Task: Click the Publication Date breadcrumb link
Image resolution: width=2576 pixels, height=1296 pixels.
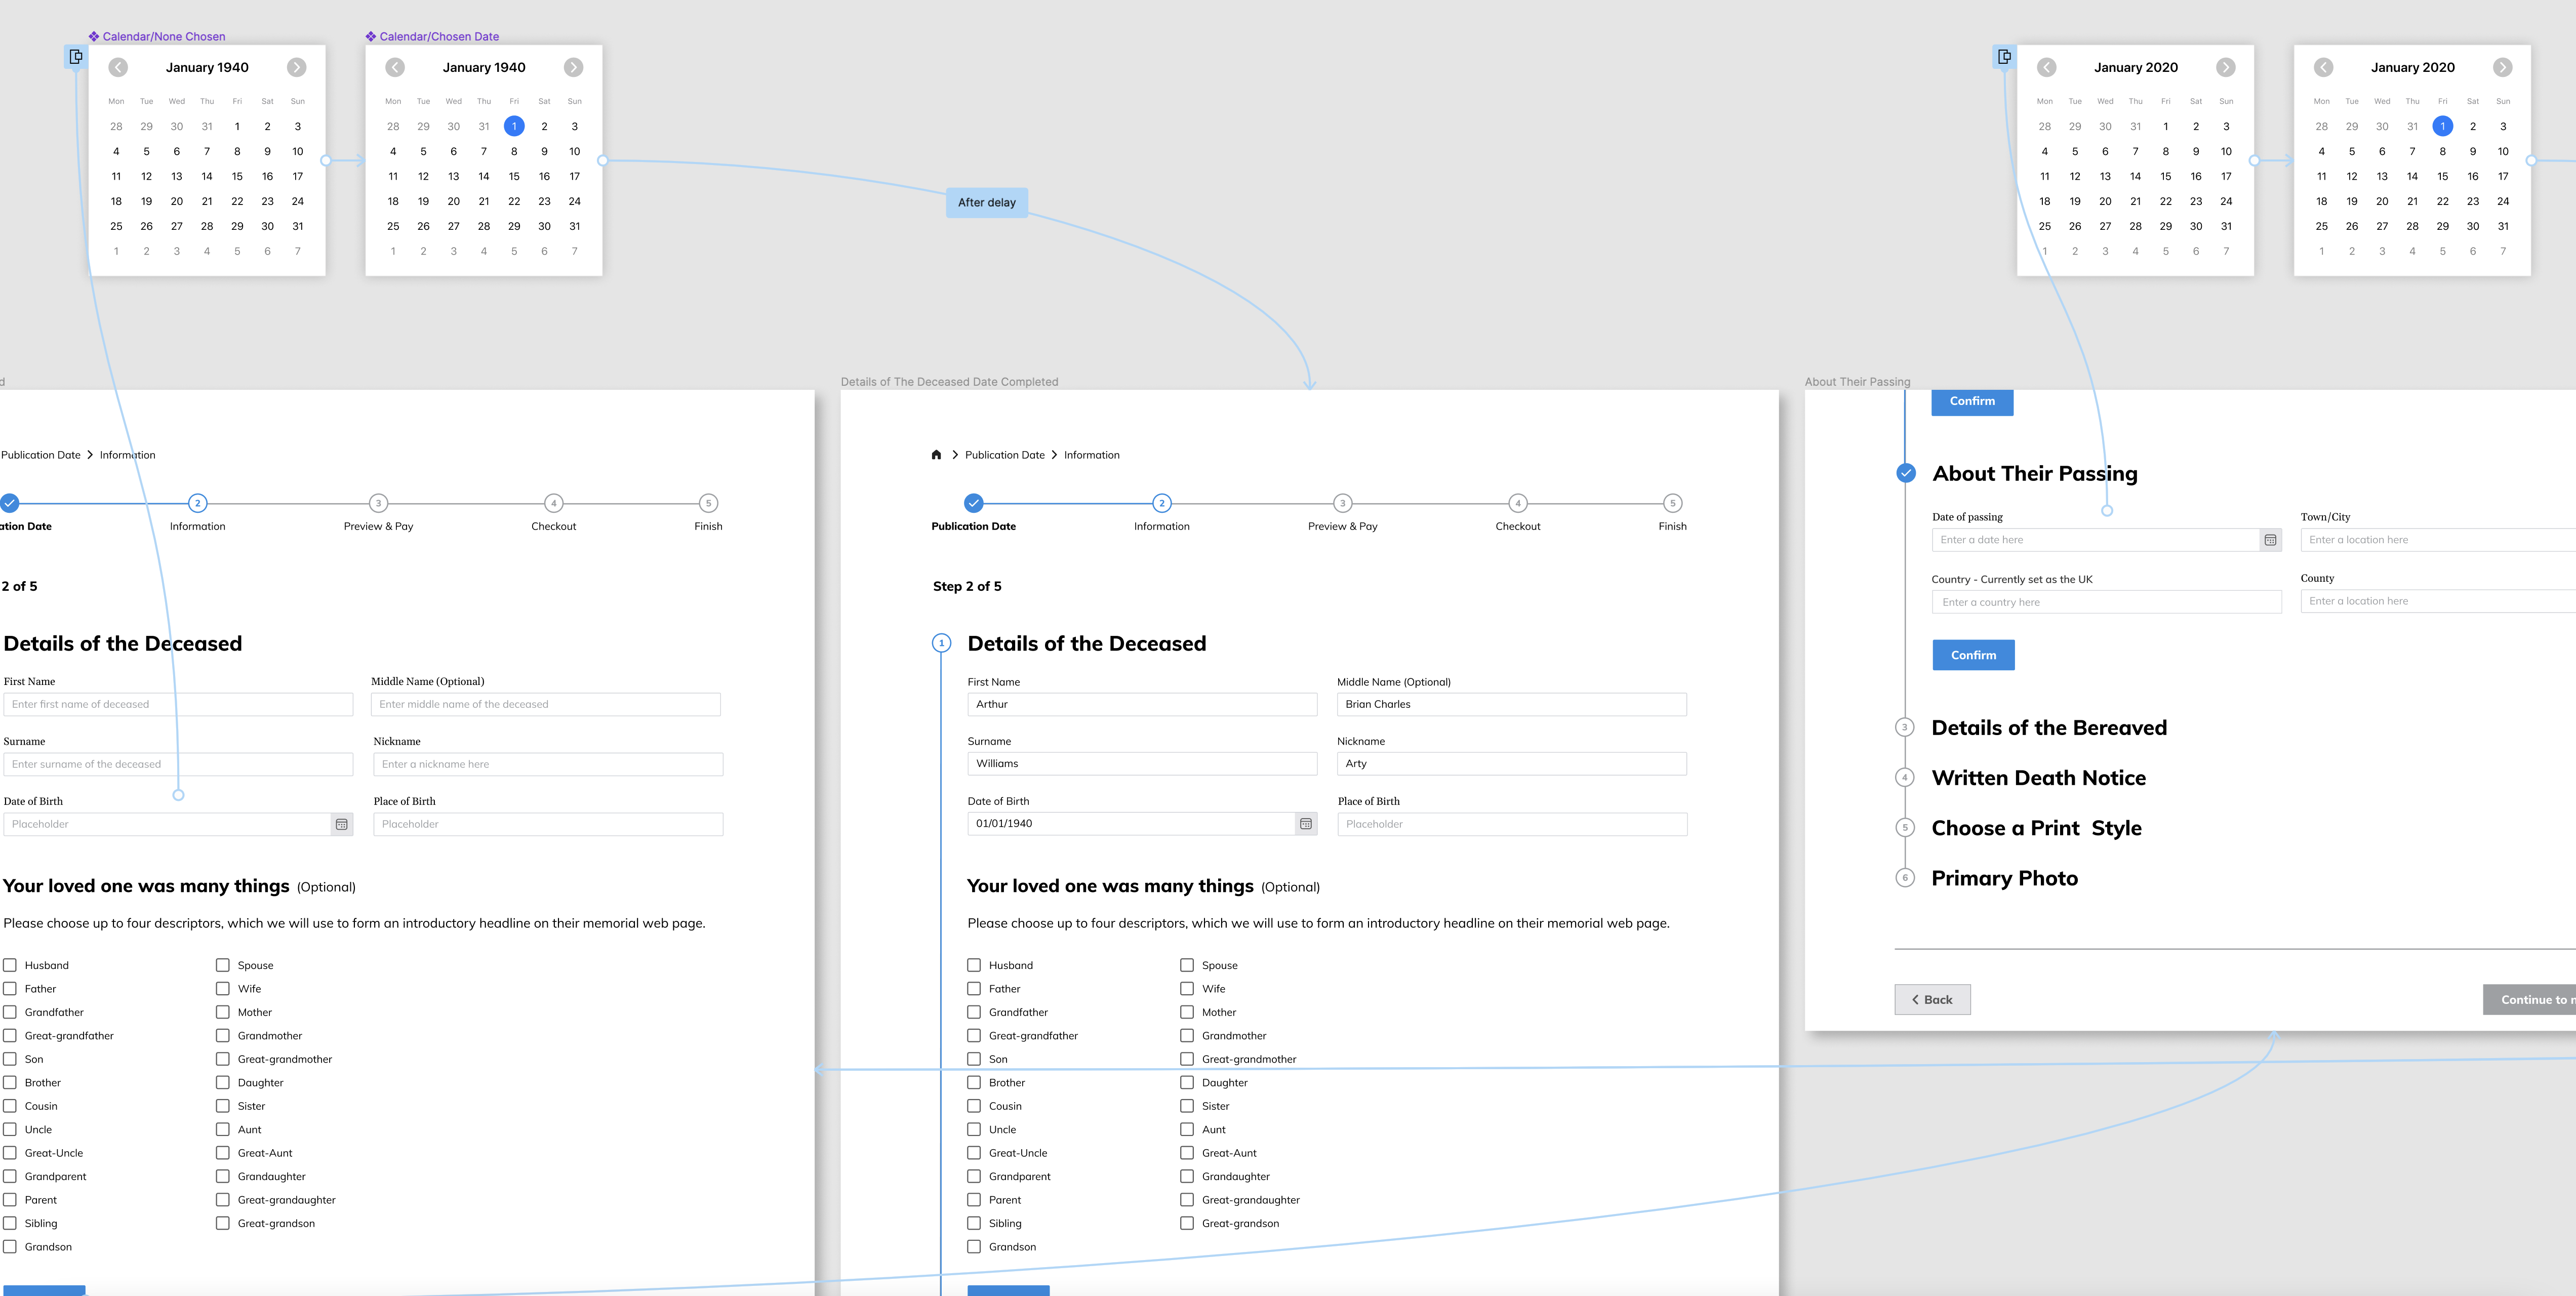Action: click(1004, 455)
